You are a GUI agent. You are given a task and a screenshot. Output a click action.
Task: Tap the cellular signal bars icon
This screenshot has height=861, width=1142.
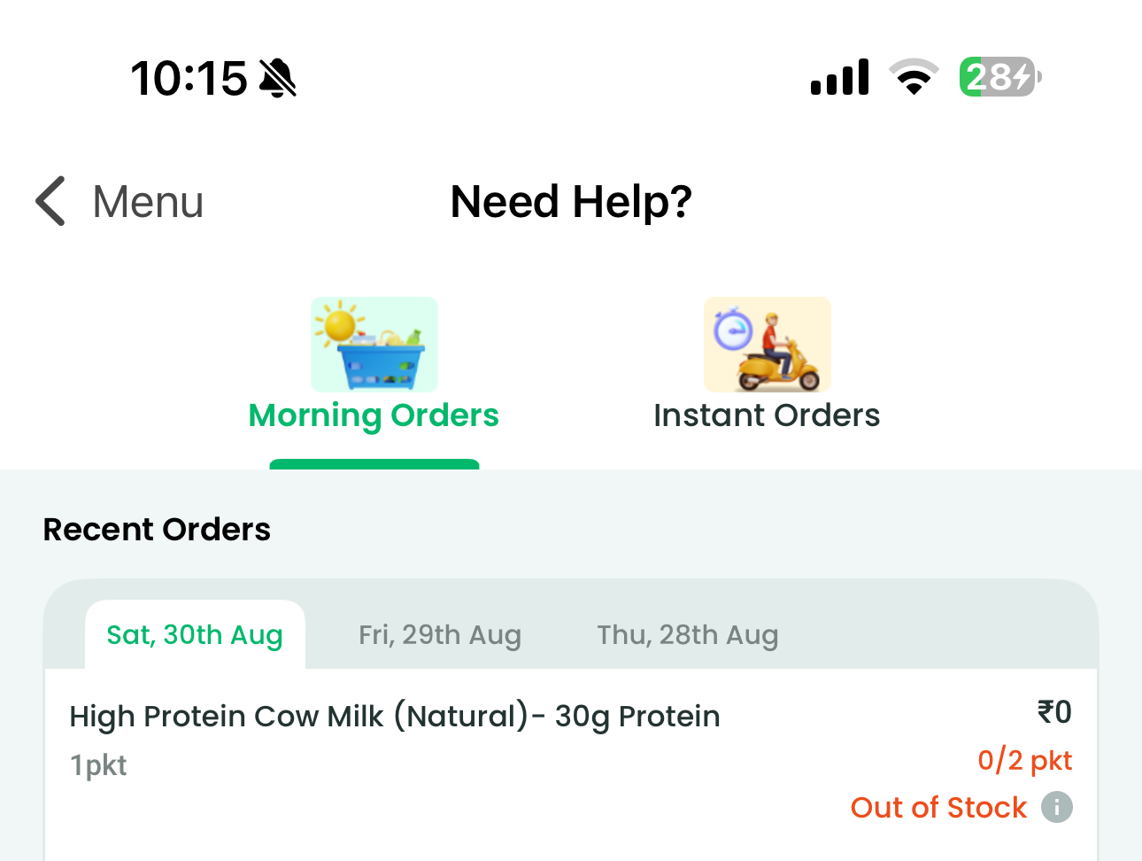tap(839, 77)
